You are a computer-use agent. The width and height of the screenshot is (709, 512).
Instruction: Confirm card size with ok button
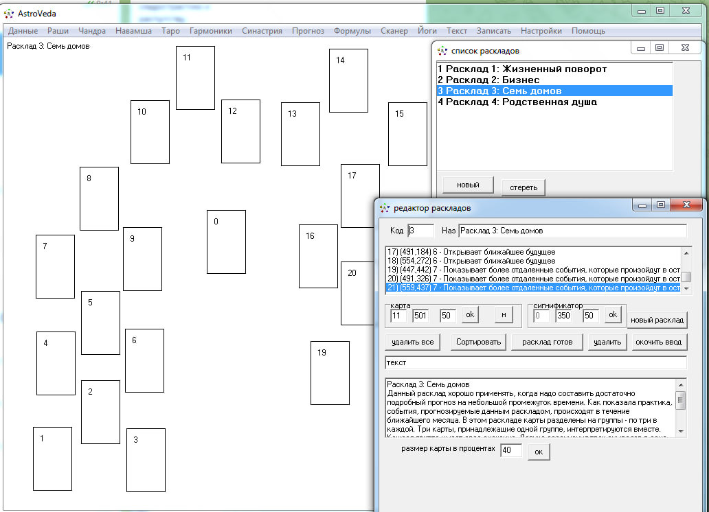(x=539, y=452)
